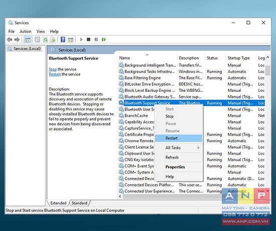Click the horizontal scrollbar left arrow

(x=120, y=196)
